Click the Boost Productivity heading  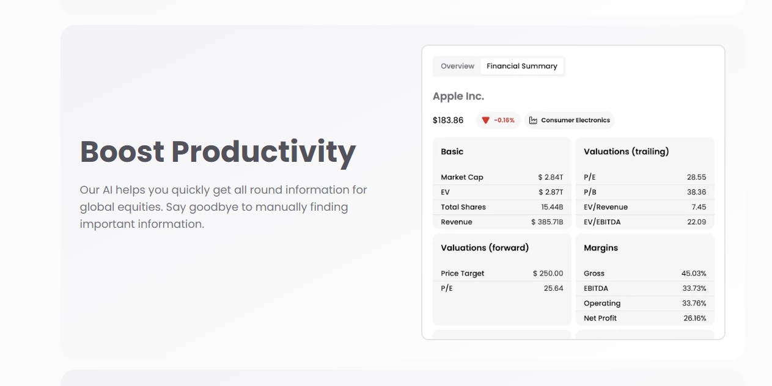point(218,151)
